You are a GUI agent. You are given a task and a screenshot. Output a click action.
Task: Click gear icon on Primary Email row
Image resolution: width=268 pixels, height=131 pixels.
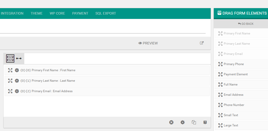tap(17, 91)
